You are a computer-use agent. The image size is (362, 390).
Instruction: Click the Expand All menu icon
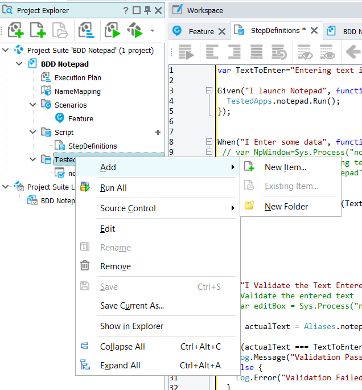click(x=85, y=364)
